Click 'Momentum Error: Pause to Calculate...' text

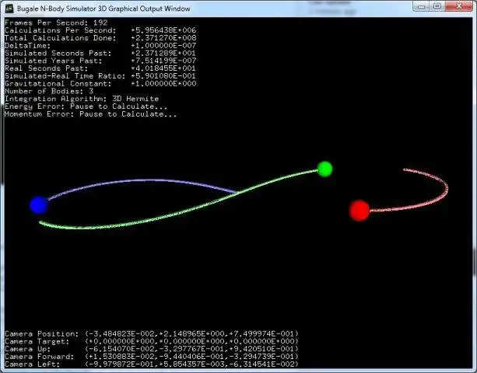click(x=91, y=114)
